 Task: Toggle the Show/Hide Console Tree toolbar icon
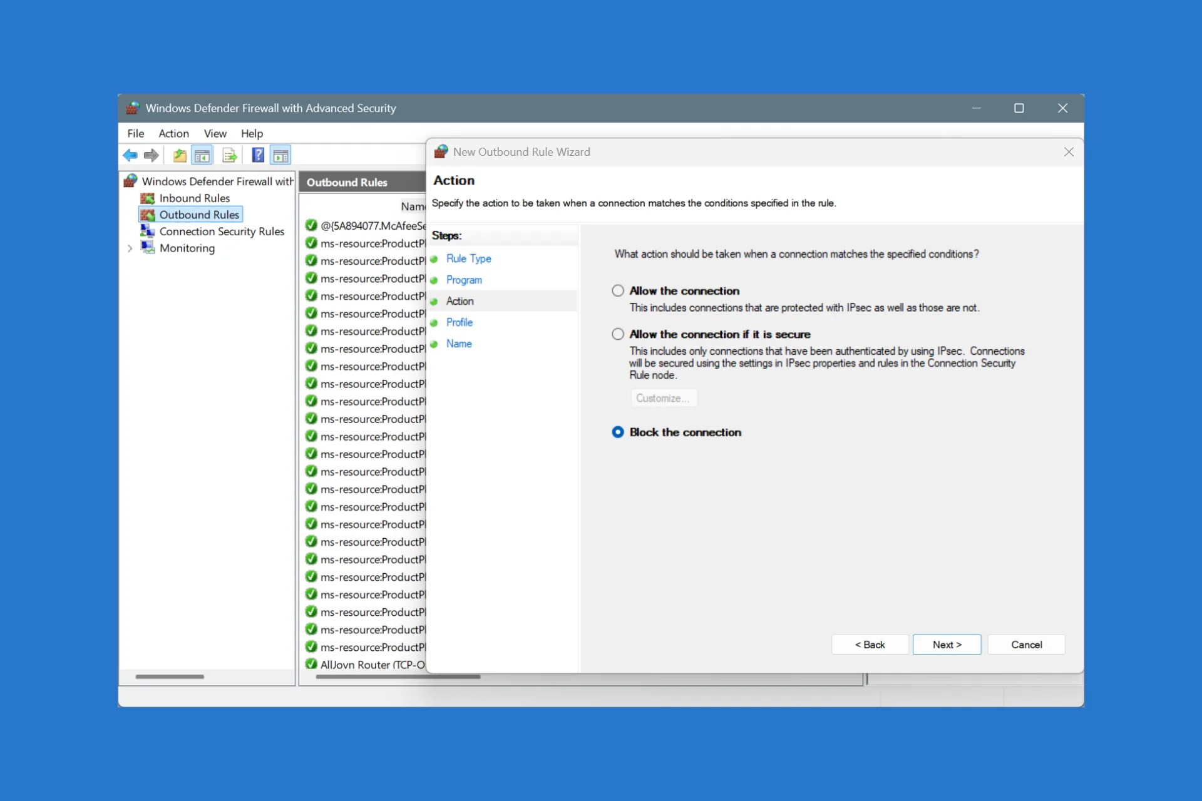click(202, 155)
